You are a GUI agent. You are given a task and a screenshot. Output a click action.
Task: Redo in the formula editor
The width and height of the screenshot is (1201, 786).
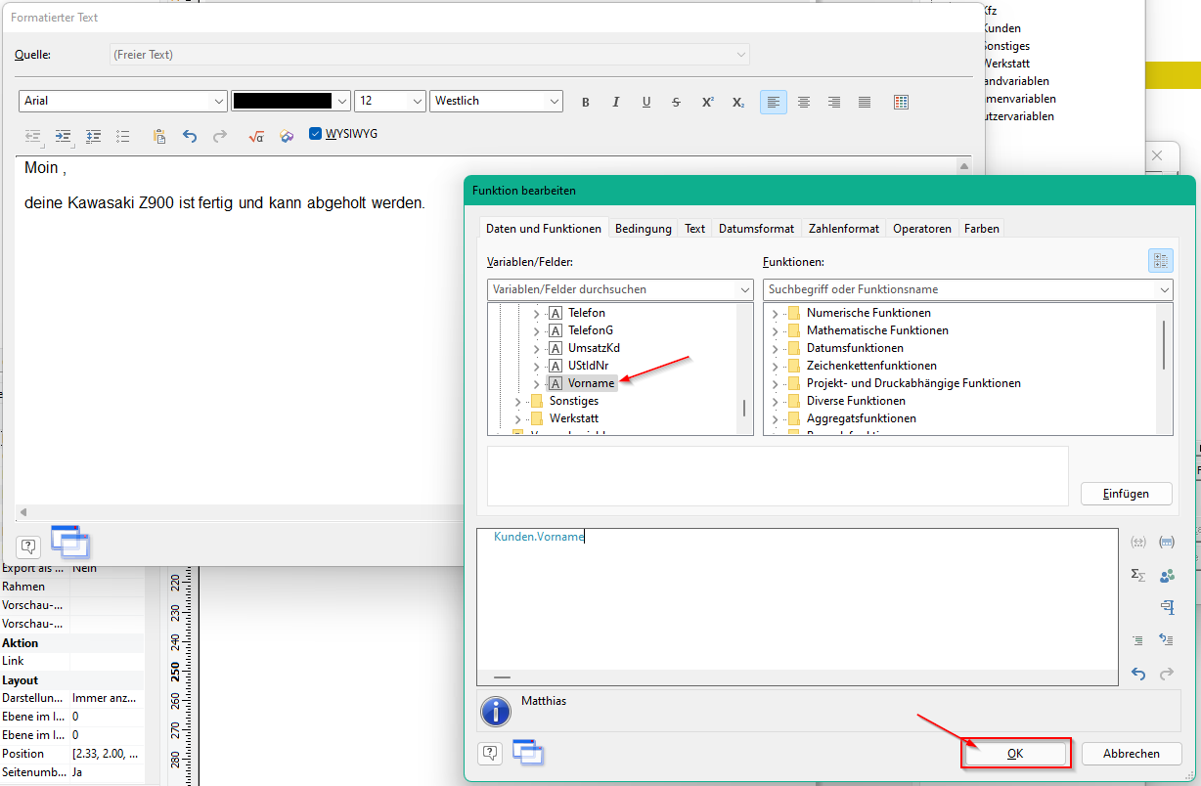[x=1166, y=674]
